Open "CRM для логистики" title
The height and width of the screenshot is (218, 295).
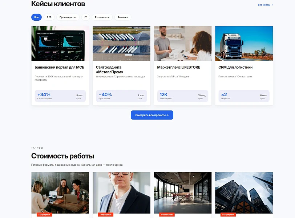[235, 67]
